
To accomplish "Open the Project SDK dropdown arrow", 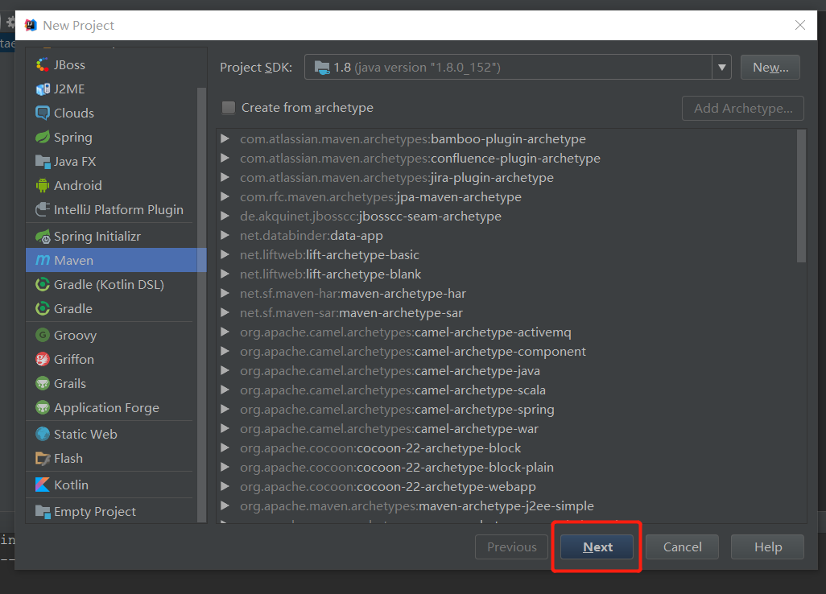I will pos(721,68).
